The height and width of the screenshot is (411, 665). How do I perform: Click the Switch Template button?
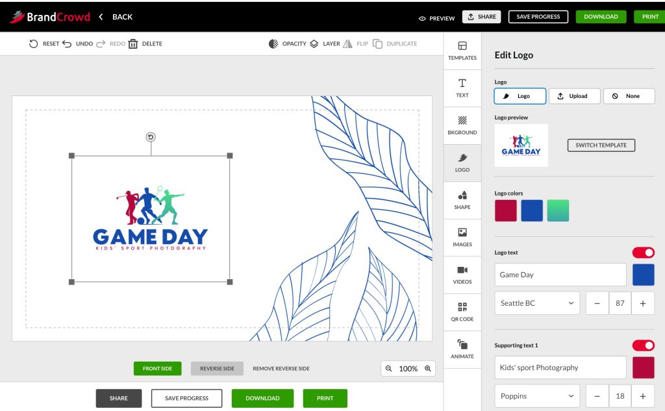[601, 145]
